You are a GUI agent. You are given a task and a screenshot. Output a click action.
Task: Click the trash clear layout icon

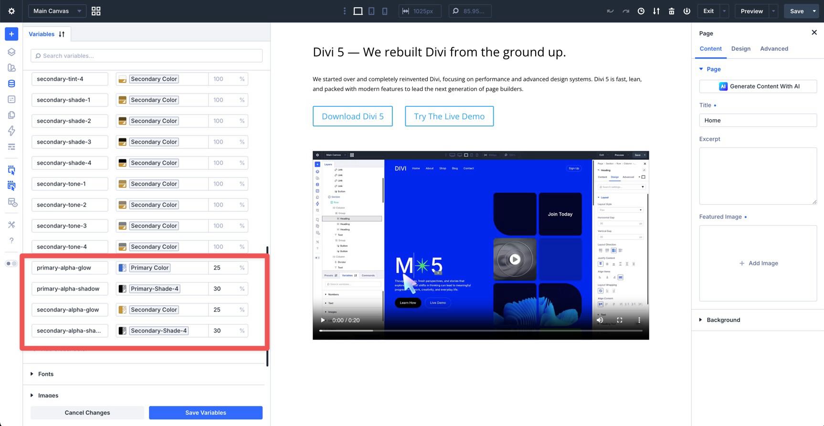[672, 11]
